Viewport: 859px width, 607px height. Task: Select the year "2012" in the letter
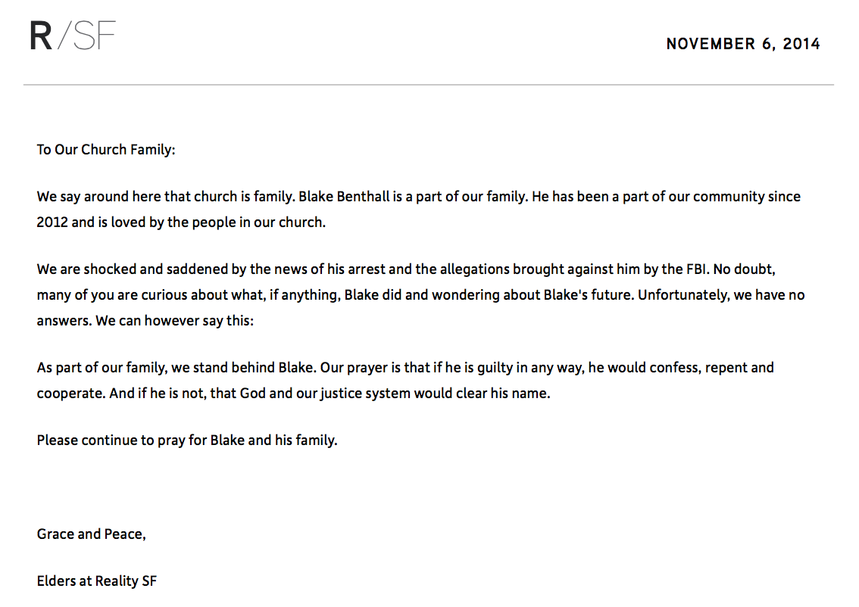point(52,223)
